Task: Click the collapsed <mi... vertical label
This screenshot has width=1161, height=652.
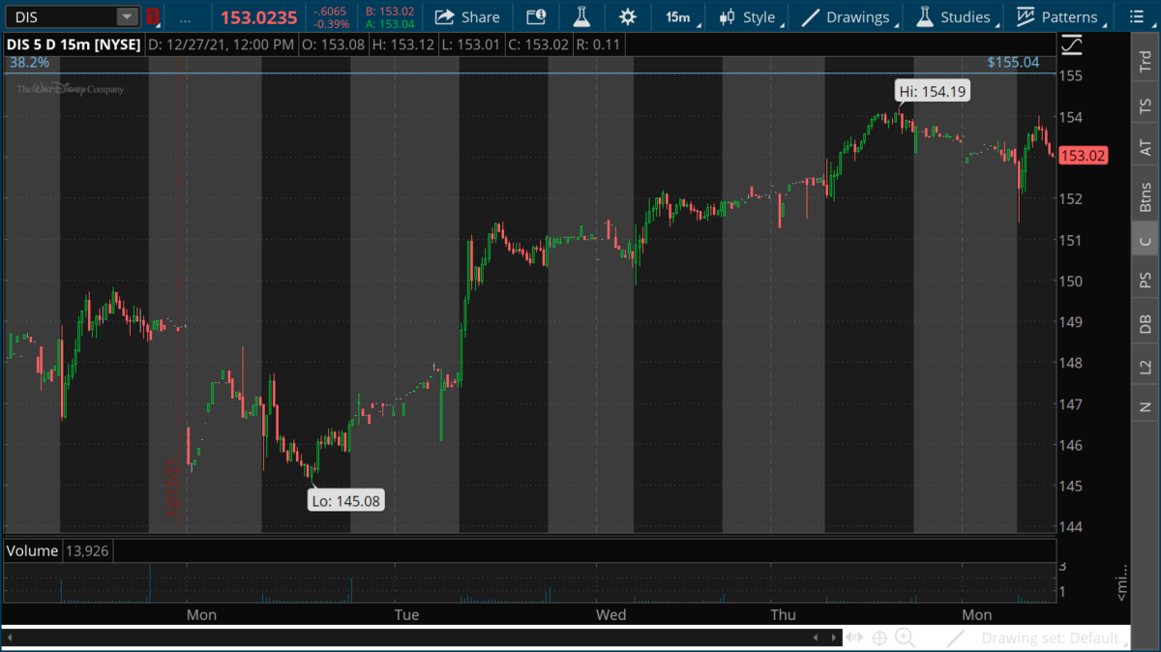Action: [1121, 581]
